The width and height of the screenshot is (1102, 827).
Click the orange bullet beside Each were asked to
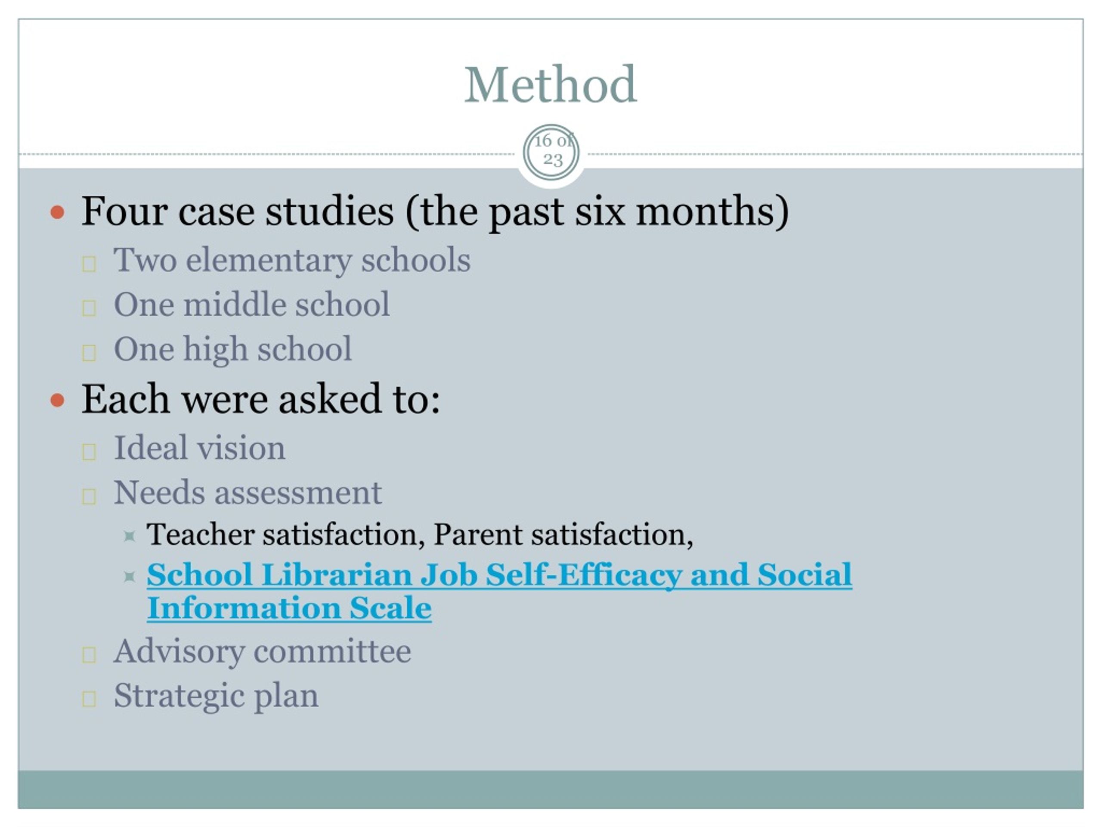[58, 400]
